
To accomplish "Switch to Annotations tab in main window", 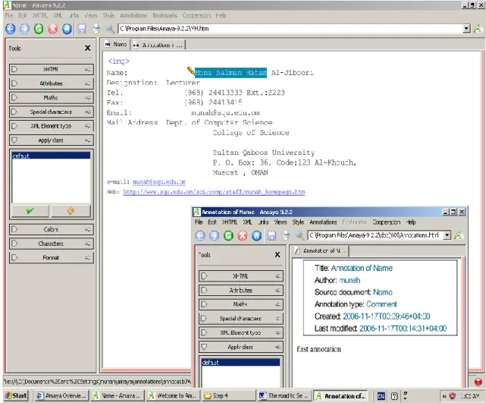I will [x=158, y=46].
